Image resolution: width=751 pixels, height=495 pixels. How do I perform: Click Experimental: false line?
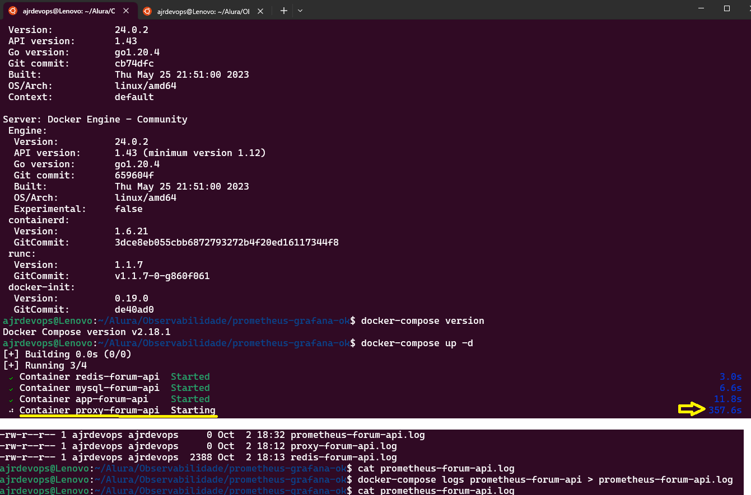pyautogui.click(x=78, y=209)
